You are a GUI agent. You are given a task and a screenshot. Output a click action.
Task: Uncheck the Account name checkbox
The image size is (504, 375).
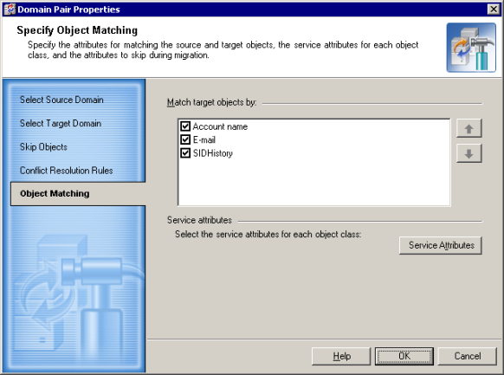click(x=185, y=126)
